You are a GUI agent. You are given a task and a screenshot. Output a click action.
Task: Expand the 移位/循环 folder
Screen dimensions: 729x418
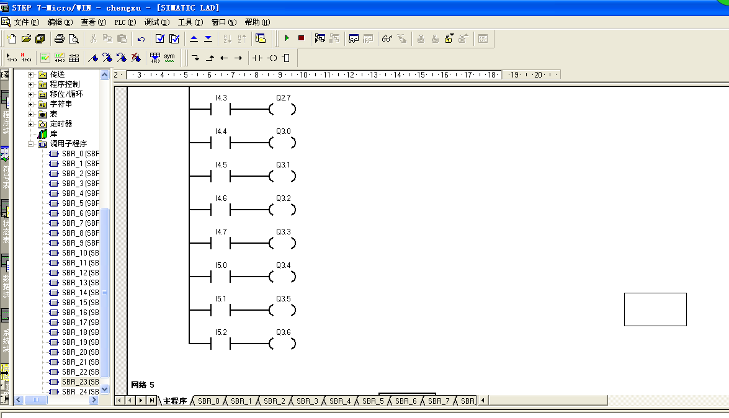(30, 94)
